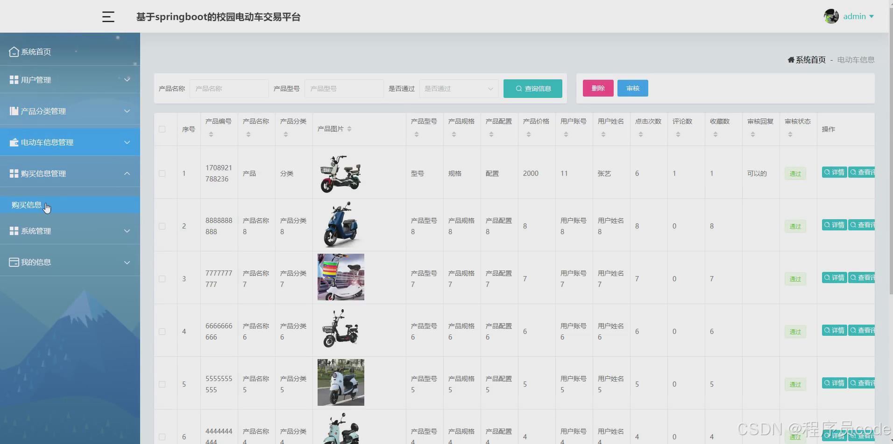
Task: Expand 我的信息 menu chevron
Action: coord(127,262)
